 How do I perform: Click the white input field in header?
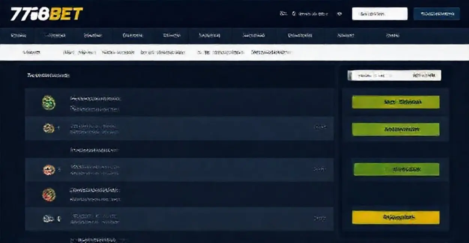coord(379,14)
